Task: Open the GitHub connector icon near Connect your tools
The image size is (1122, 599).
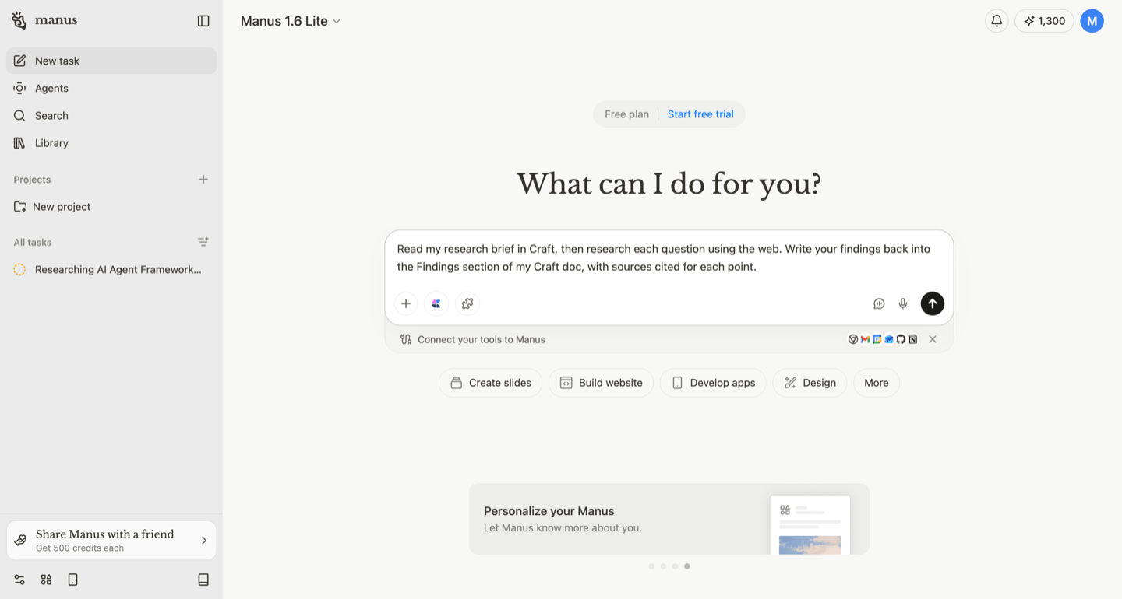Action: 901,338
